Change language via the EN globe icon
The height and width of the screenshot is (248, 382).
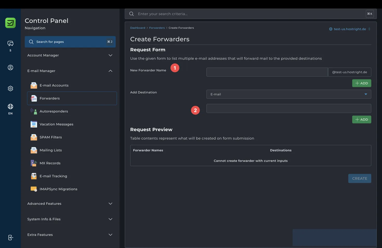10,107
